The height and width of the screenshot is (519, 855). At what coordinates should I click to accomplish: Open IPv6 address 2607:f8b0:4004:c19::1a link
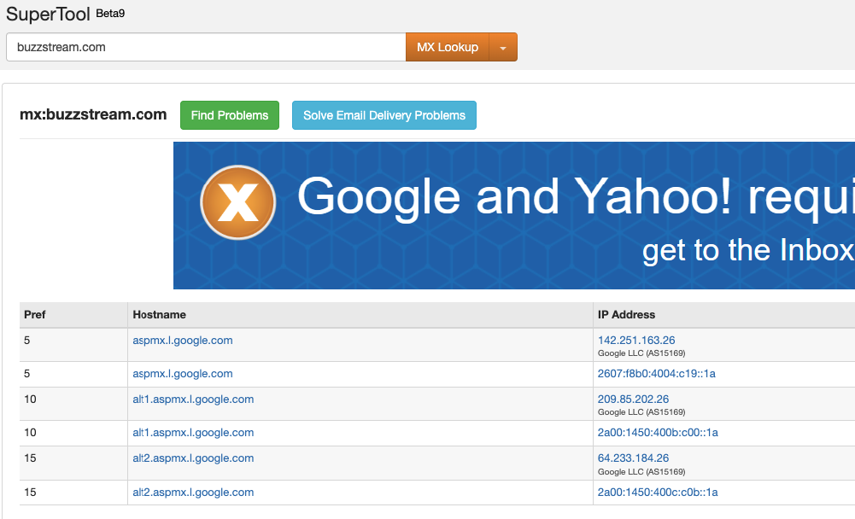(x=657, y=374)
